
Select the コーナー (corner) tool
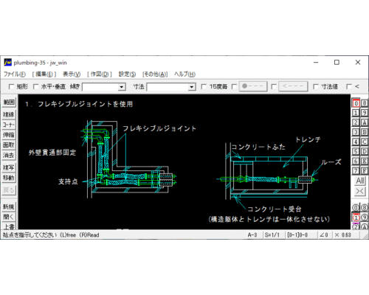[9, 125]
